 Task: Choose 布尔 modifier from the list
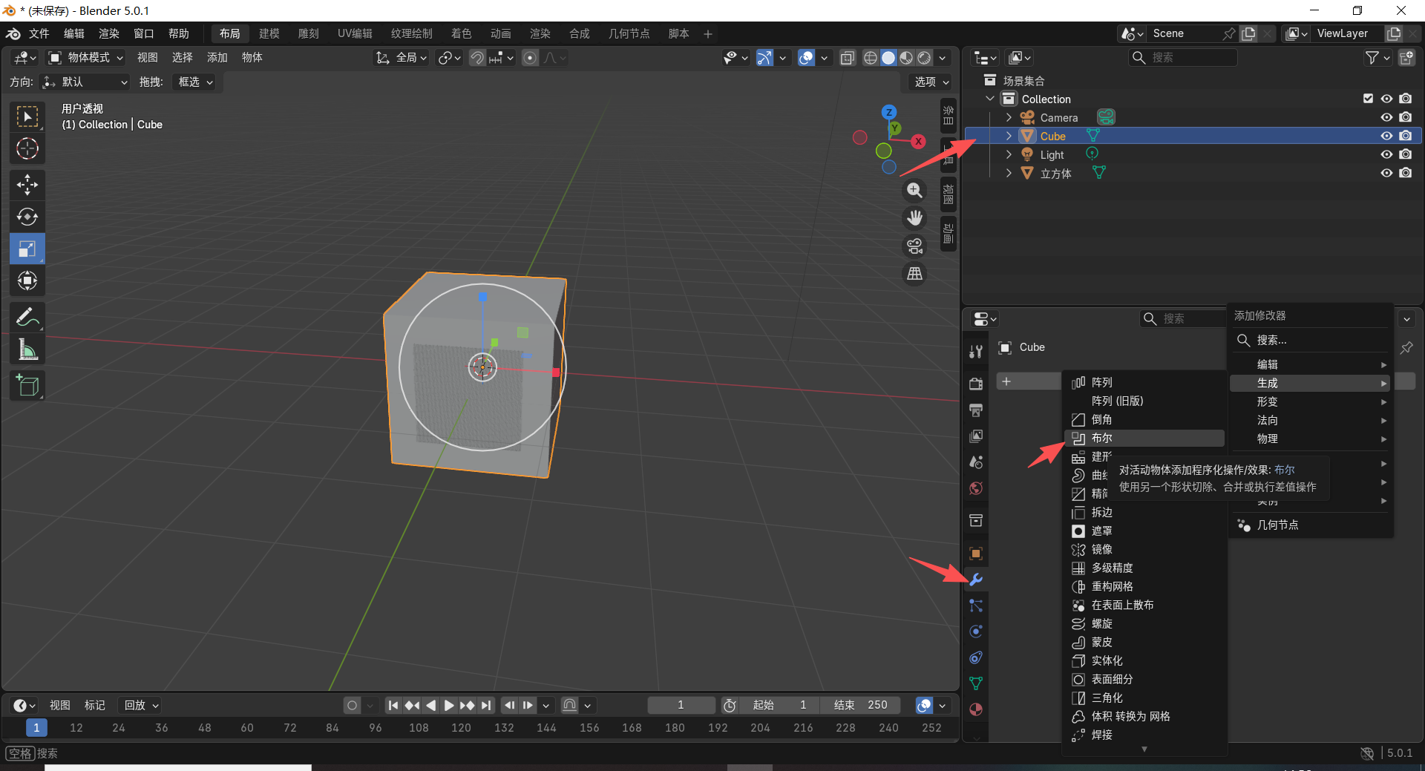pyautogui.click(x=1144, y=439)
